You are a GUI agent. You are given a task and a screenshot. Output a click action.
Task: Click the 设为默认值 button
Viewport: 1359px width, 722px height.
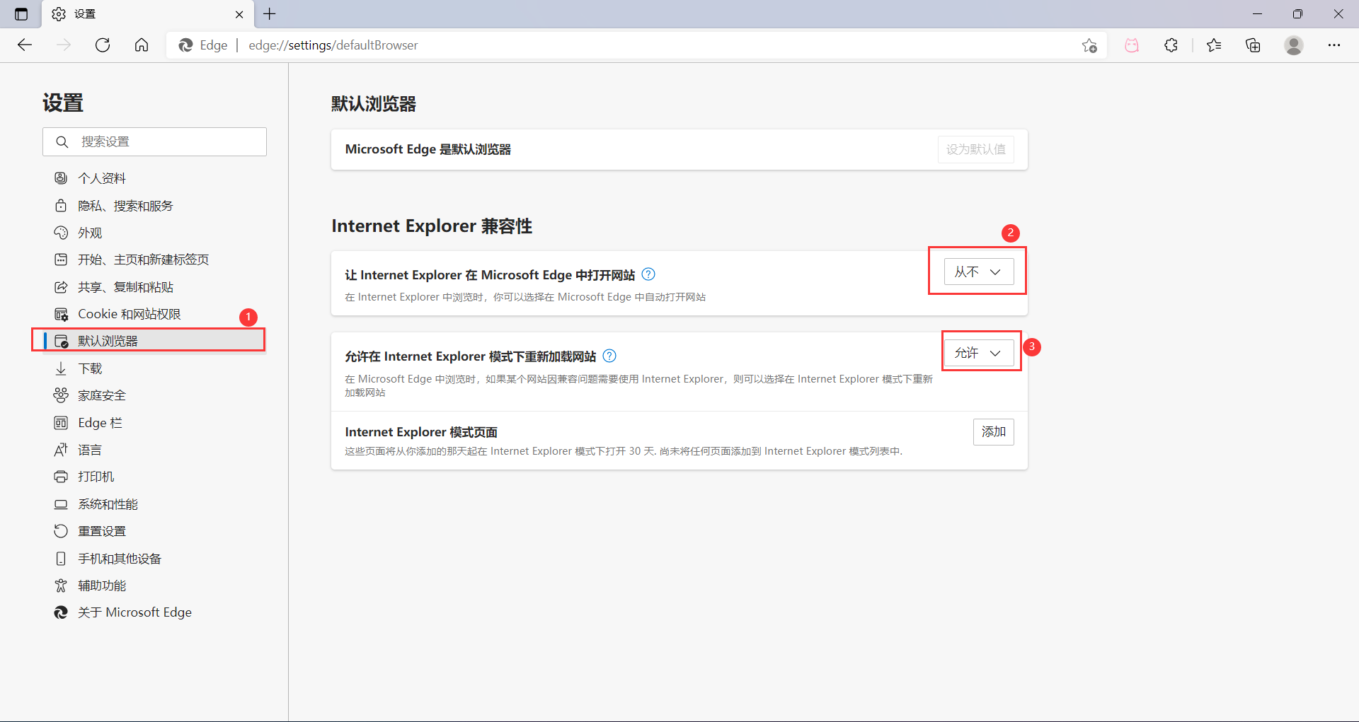[976, 149]
